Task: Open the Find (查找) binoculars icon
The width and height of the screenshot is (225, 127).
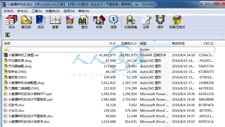Action: [83, 20]
